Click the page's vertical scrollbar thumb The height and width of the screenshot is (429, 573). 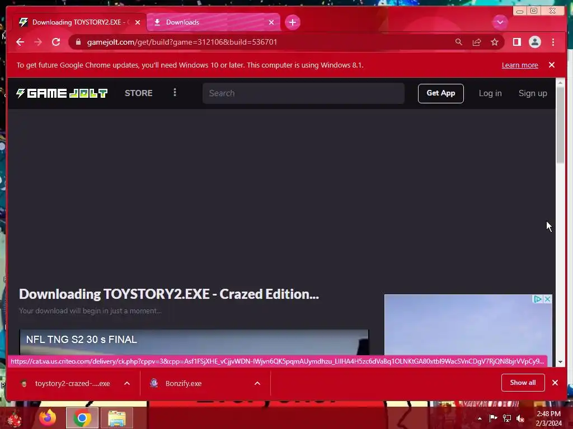(x=560, y=125)
